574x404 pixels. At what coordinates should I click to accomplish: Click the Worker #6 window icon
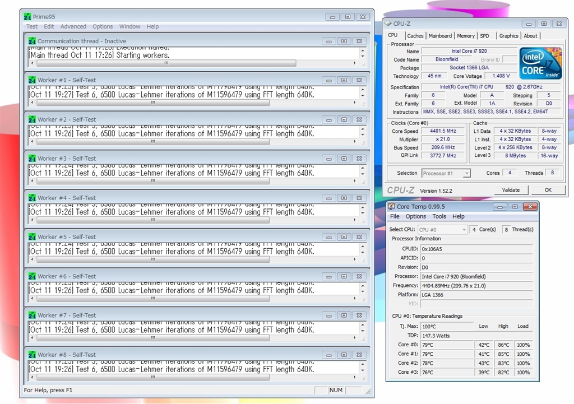32,276
